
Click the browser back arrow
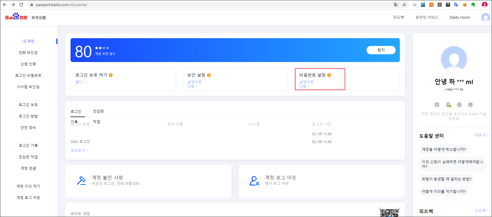coord(4,5)
